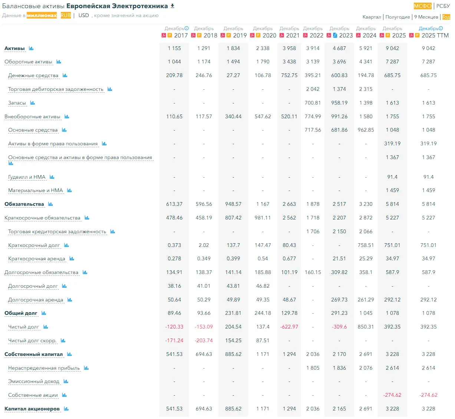Open the Чистый долг скорр. row label

[32, 341]
